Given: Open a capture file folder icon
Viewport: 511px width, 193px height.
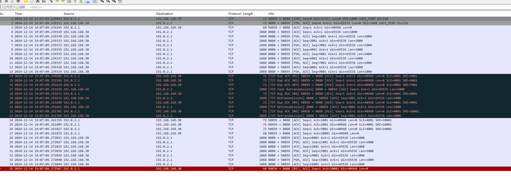Looking at the screenshot, I should coord(26,1).
